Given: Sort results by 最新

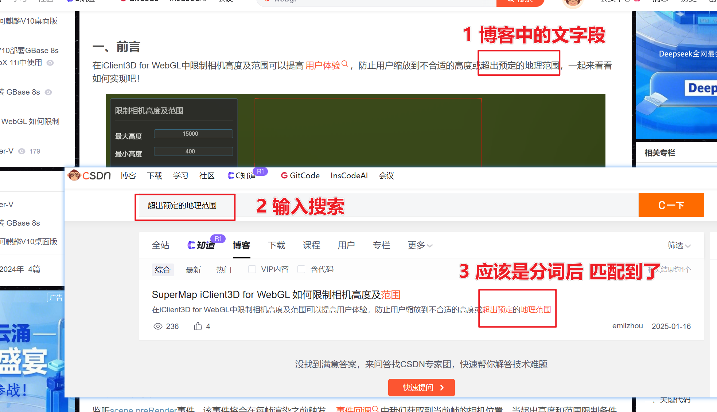Looking at the screenshot, I should tap(193, 270).
